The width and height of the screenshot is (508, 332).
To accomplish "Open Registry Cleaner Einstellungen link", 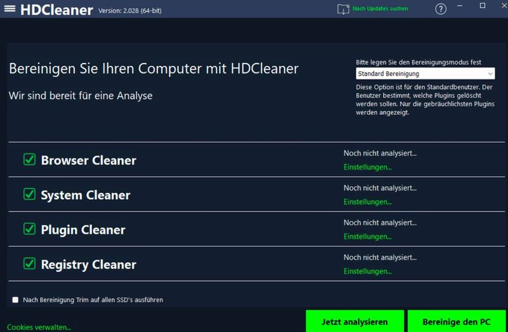I will [x=368, y=271].
